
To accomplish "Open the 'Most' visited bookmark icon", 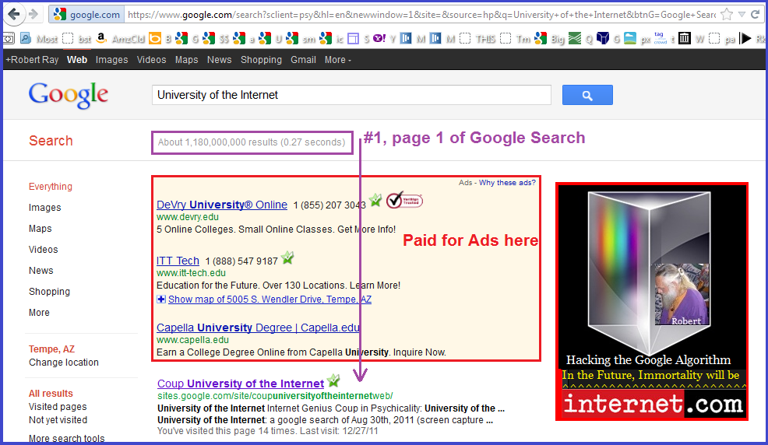I will 41,38.
